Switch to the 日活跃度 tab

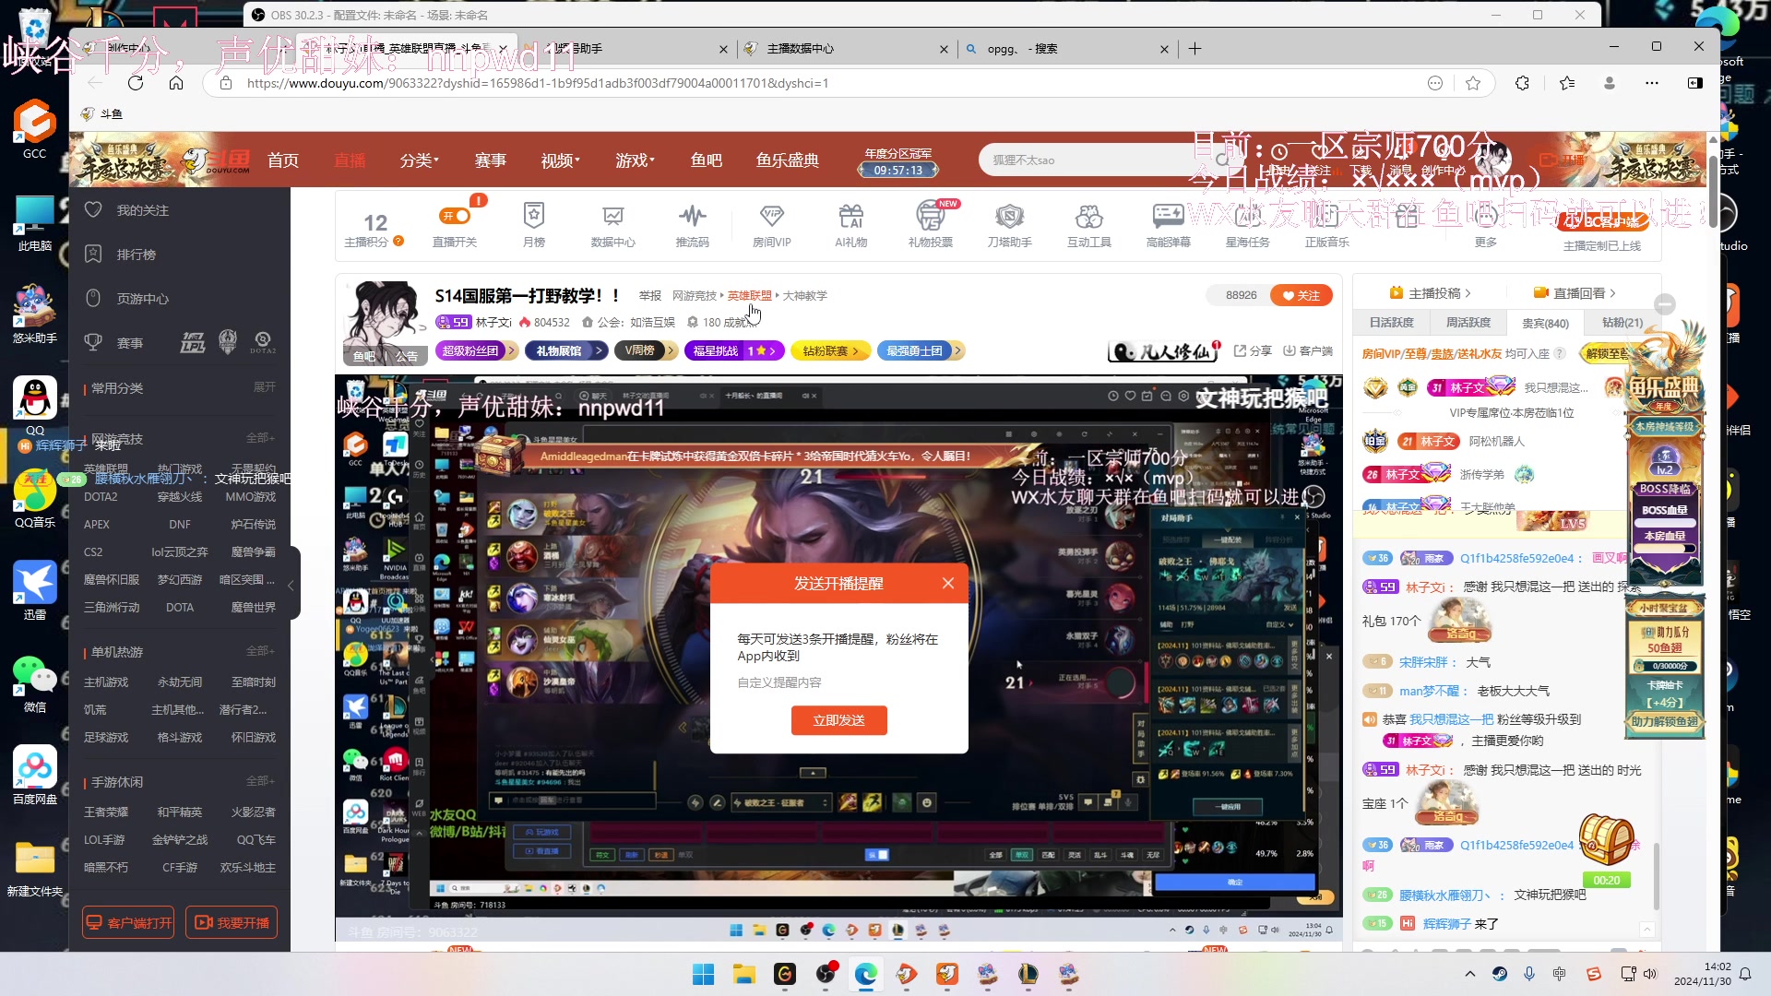coord(1391,323)
